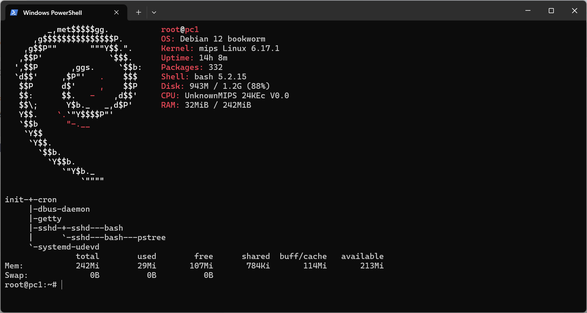Click 'getty' in the process tree
587x313 pixels.
[50, 218]
